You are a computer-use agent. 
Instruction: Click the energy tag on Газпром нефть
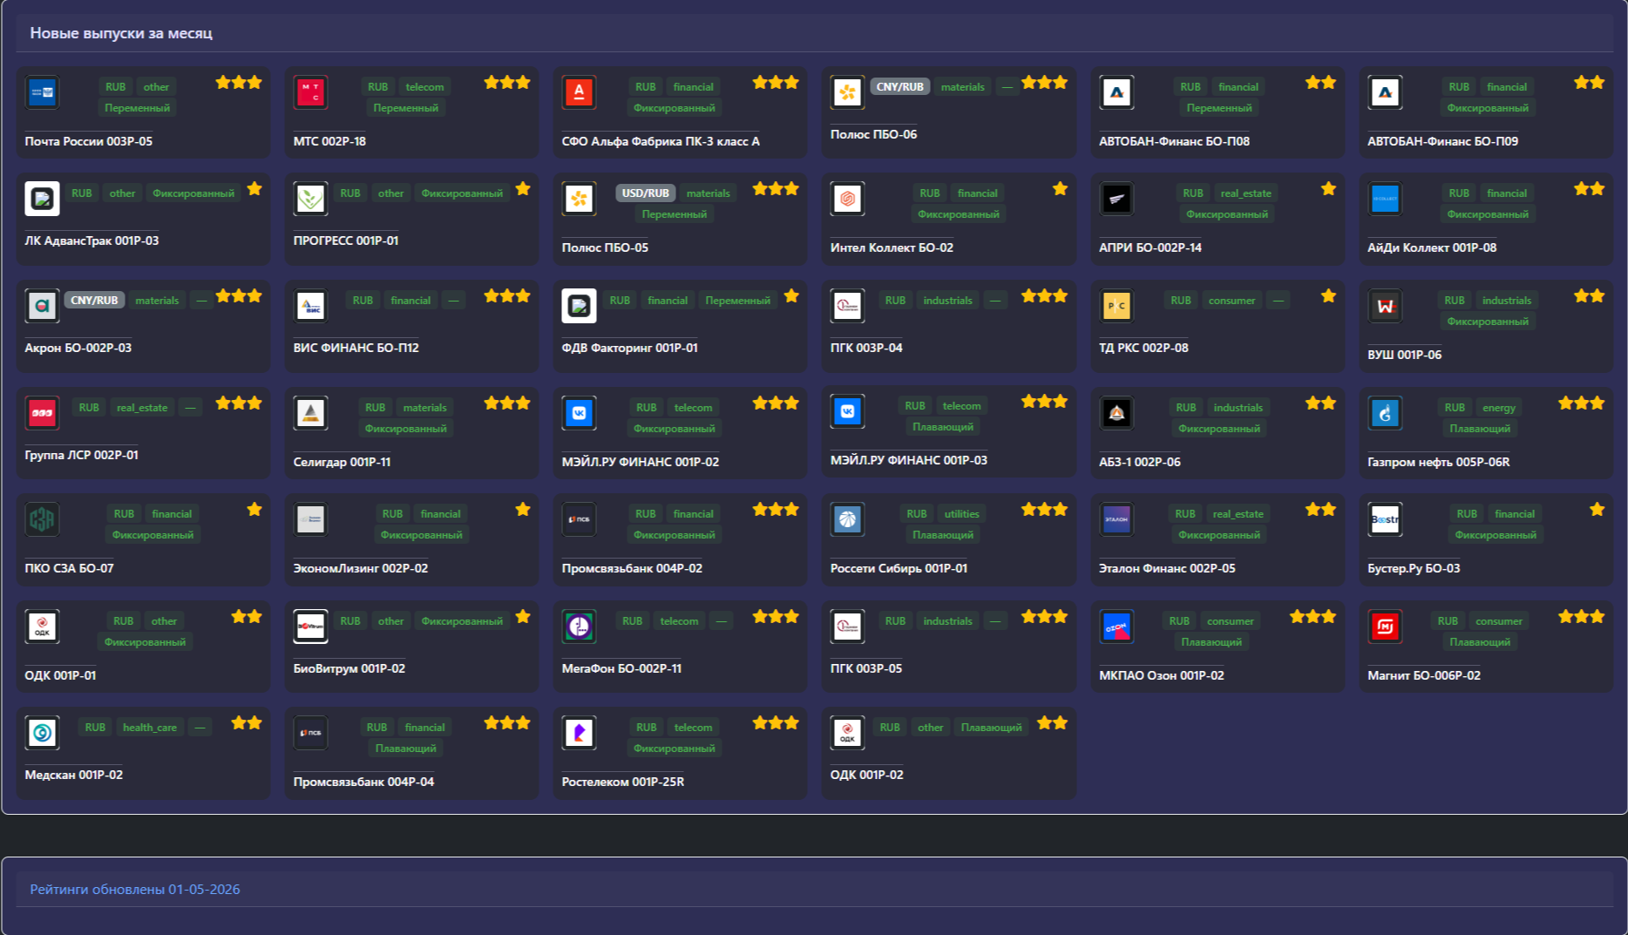point(1498,408)
